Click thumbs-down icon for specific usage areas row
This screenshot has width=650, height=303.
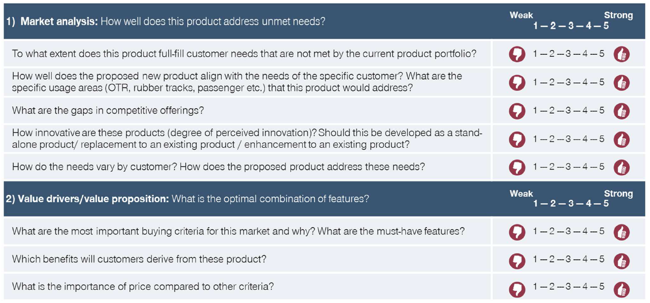point(517,83)
